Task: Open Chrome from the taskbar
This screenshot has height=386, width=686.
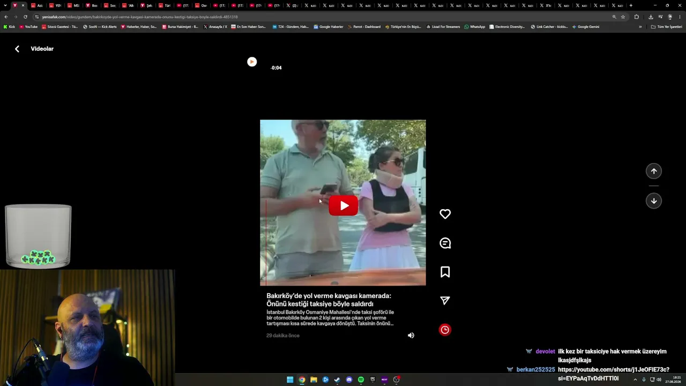Action: (302, 380)
